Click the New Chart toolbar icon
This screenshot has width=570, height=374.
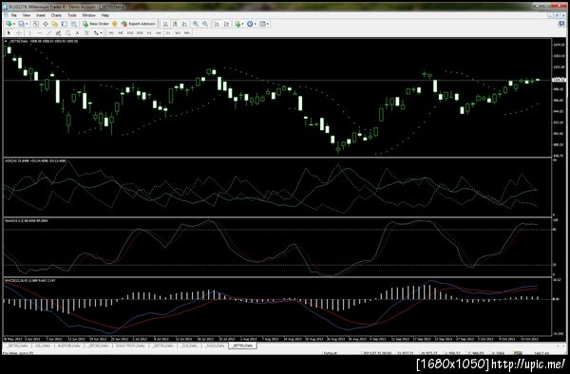coord(9,24)
